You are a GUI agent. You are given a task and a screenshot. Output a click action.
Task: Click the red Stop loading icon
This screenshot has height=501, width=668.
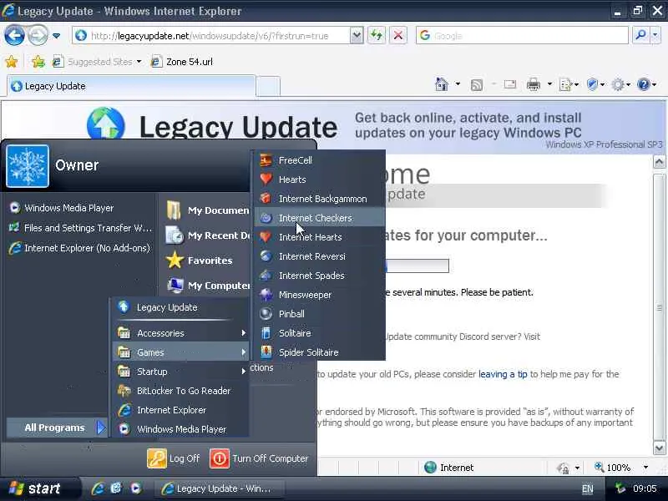[x=398, y=36]
